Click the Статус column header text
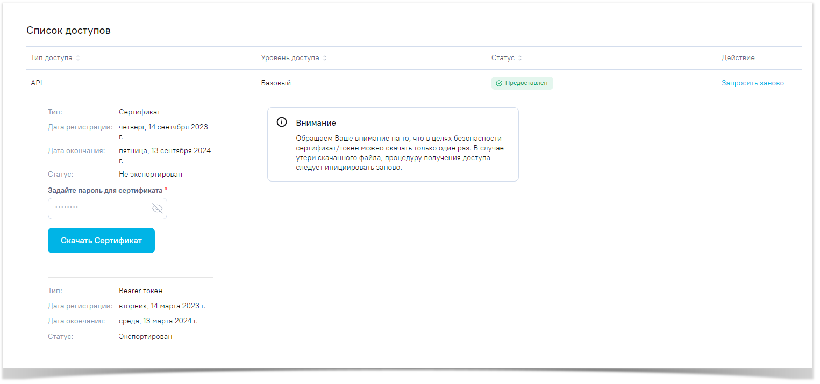This screenshot has width=820, height=384. coord(503,58)
